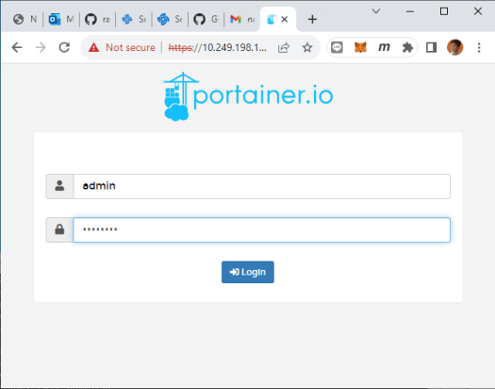Open a new browser tab
The height and width of the screenshot is (389, 495).
pos(312,19)
